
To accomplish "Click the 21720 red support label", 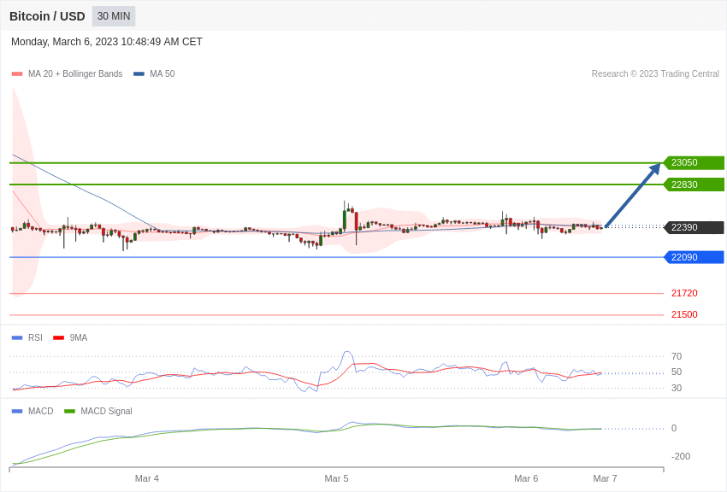I will (683, 293).
